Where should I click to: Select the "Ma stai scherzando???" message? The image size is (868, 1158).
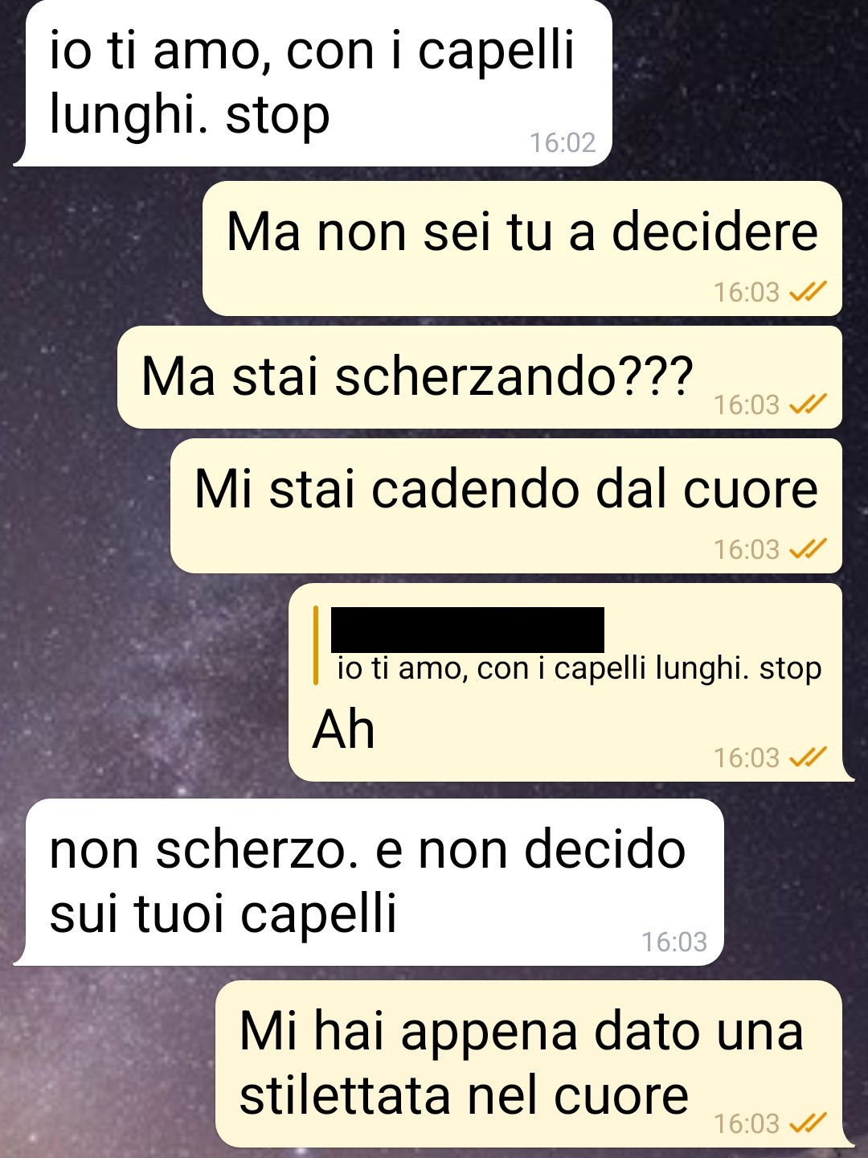click(x=480, y=377)
